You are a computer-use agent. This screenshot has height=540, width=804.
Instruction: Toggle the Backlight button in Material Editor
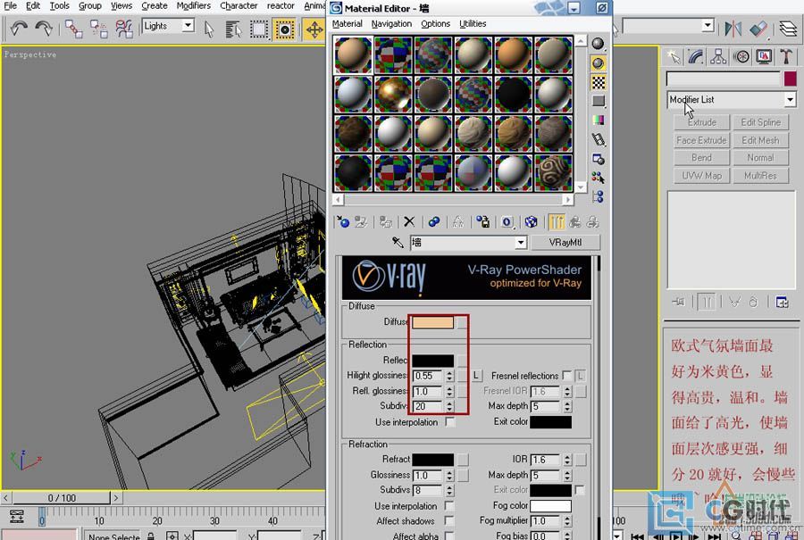[x=598, y=63]
